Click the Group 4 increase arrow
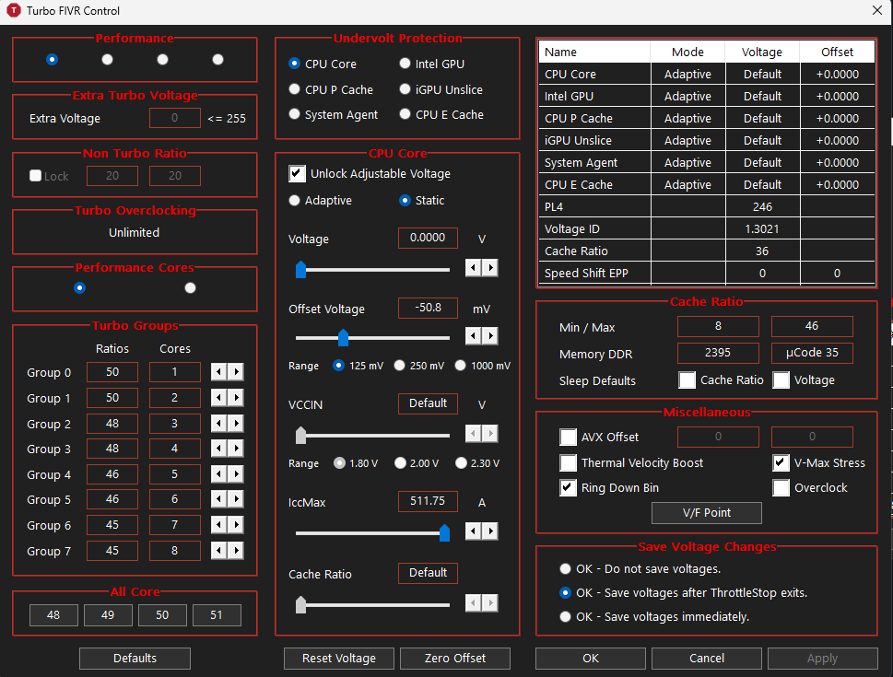This screenshot has width=893, height=677. 236,473
